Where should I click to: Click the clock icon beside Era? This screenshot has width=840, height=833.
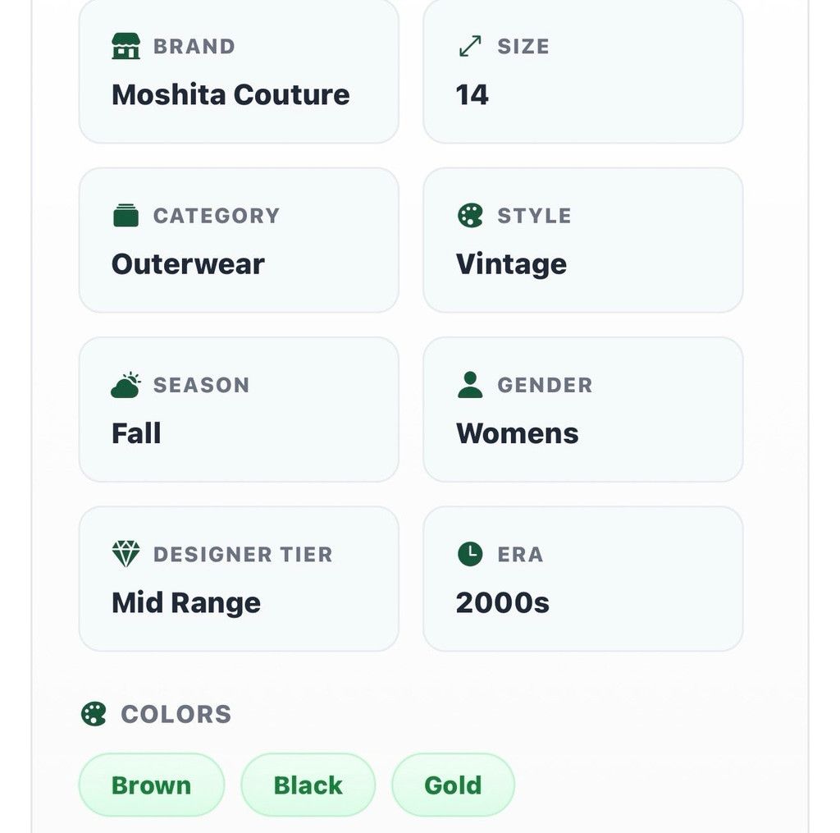point(470,554)
